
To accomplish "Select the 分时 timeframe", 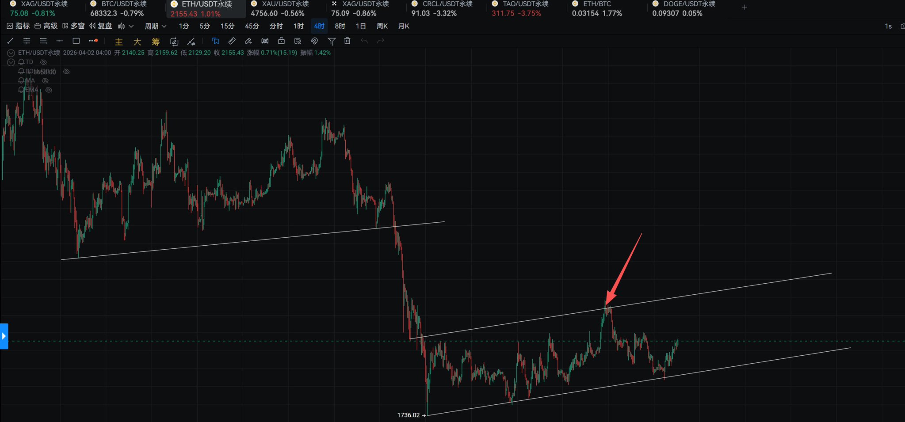I will point(276,26).
